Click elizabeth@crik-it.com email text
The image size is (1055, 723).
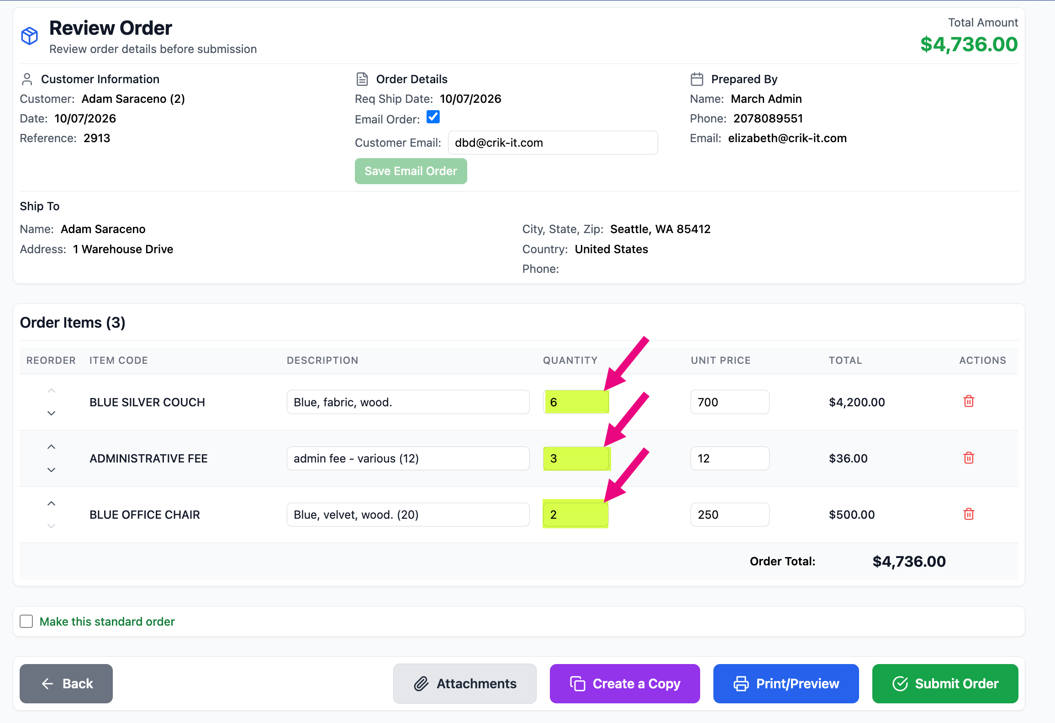(787, 138)
